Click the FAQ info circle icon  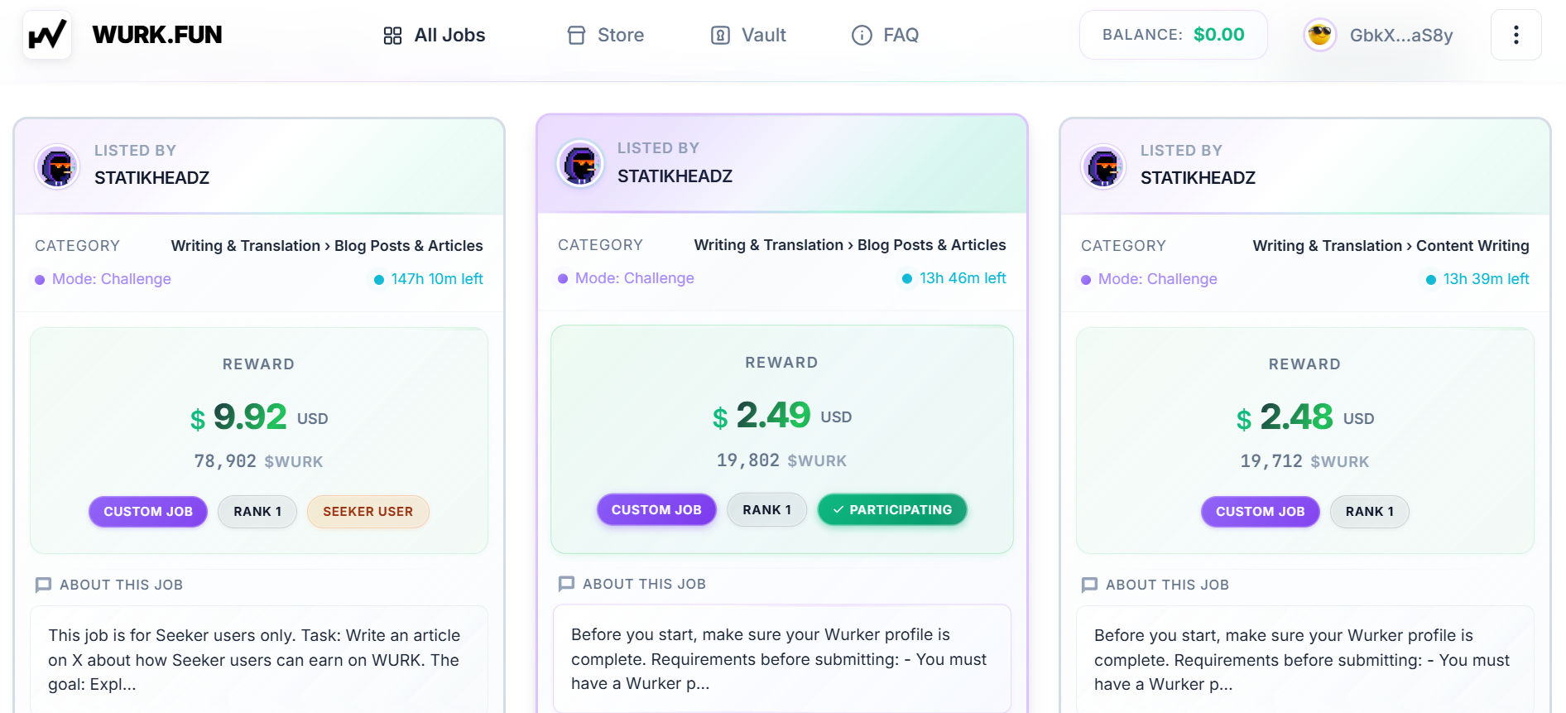862,36
